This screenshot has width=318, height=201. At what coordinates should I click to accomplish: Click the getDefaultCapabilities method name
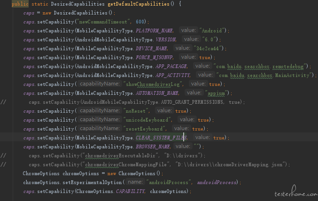(x=139, y=4)
